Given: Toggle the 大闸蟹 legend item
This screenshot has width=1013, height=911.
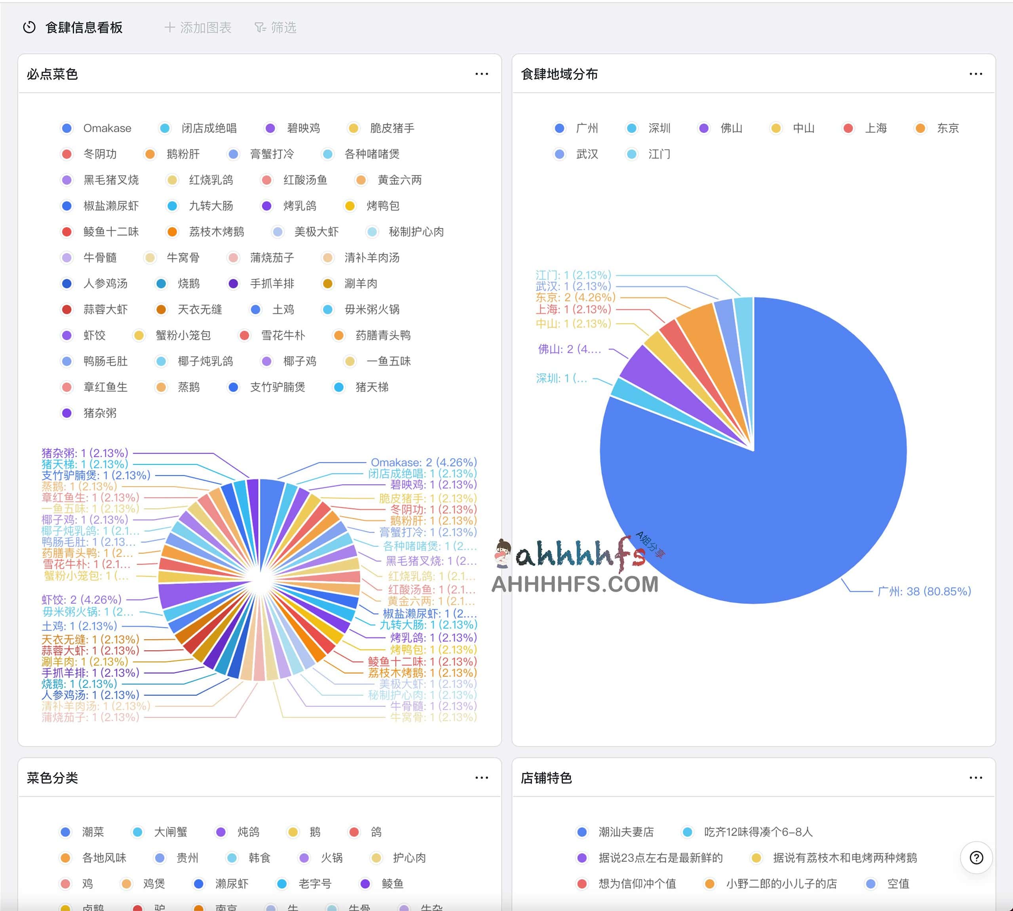Looking at the screenshot, I should [x=170, y=832].
